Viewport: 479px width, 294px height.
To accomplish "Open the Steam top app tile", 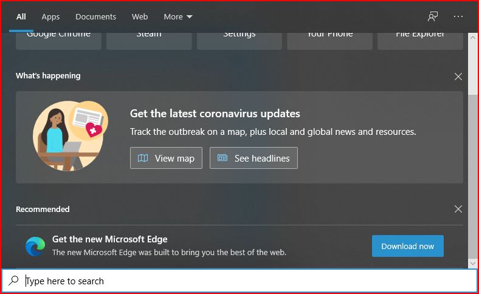I will 149,41.
